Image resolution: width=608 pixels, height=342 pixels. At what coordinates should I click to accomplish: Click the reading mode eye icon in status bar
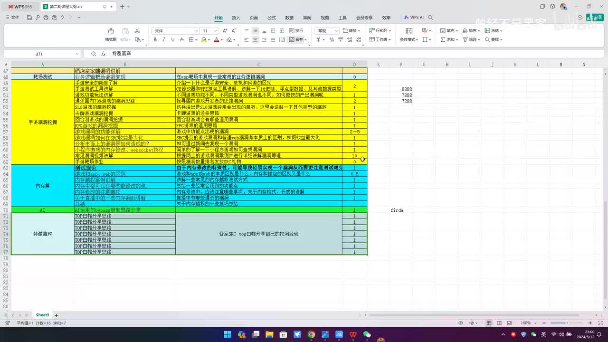coord(461,323)
